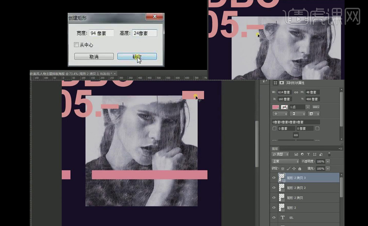This screenshot has width=368, height=226.
Task: Click the properties panel scroll-up arrow
Action: [342, 90]
